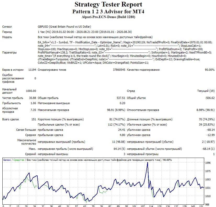The height and width of the screenshot is (207, 216).
Task: Select the Alpari-Pro.ECN-Demo build text
Action: 108,17
